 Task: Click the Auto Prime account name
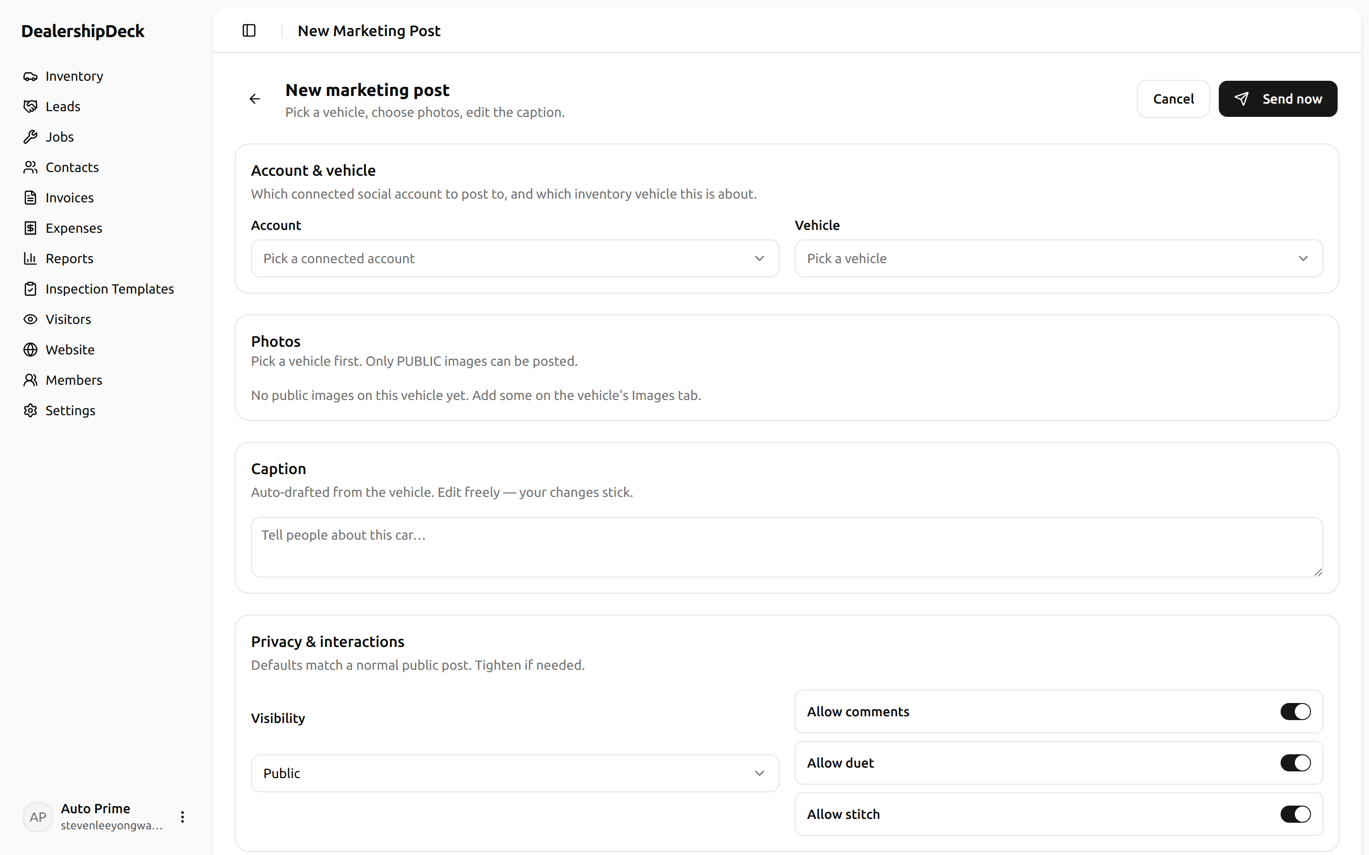pyautogui.click(x=96, y=808)
